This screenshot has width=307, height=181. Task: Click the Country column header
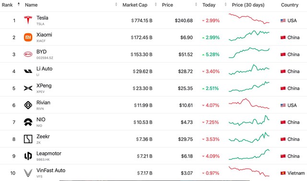(290, 5)
